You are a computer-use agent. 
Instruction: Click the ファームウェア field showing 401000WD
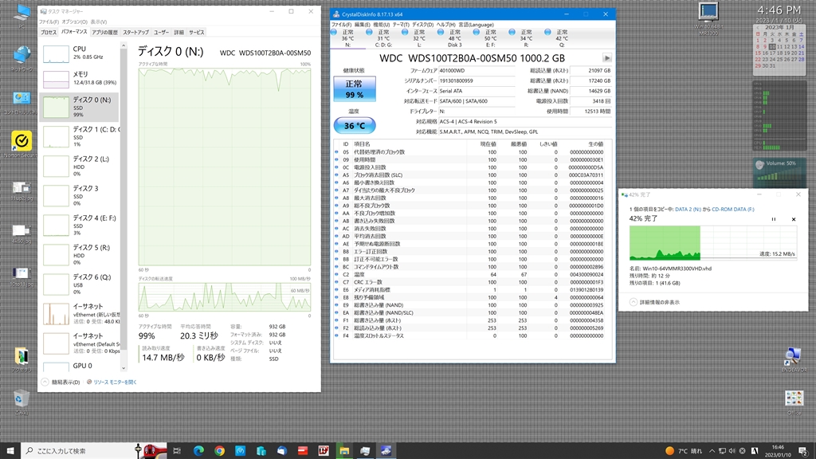(x=477, y=70)
